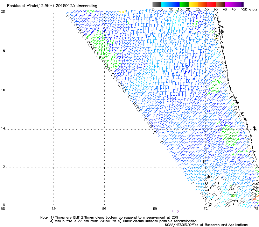
Task: Click the longitude '66' label on bottom axis
Action: click(104, 209)
